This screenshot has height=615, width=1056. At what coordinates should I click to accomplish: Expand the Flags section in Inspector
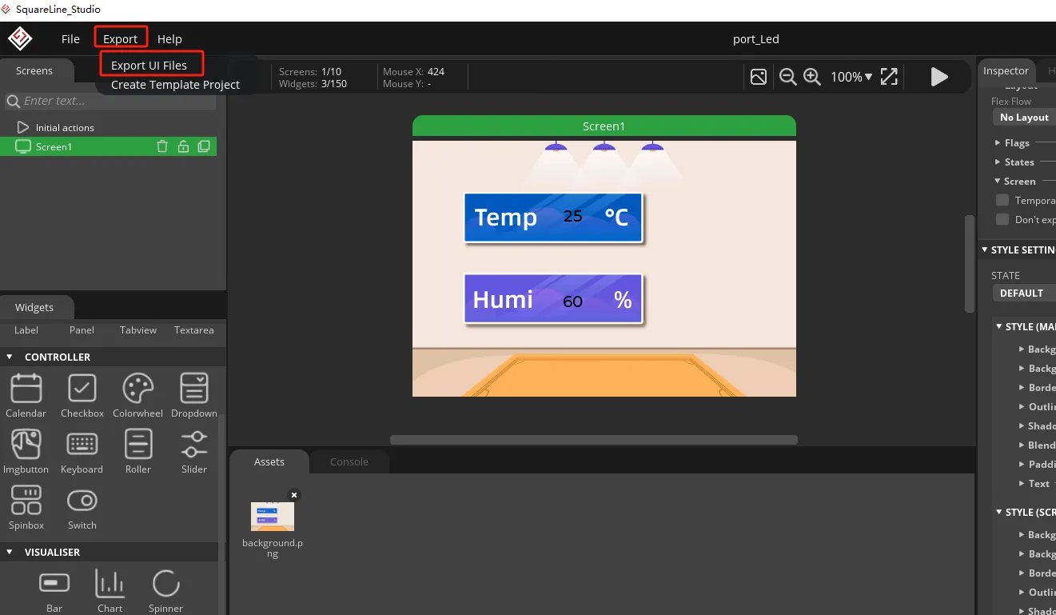998,143
